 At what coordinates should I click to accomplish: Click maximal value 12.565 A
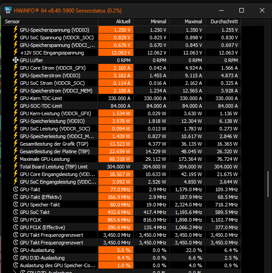(192, 91)
